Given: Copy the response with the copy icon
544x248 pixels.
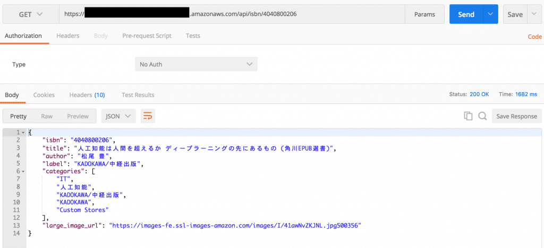Looking at the screenshot, I should (x=468, y=116).
